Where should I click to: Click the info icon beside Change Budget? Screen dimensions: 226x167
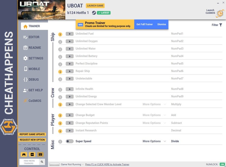tap(60, 115)
